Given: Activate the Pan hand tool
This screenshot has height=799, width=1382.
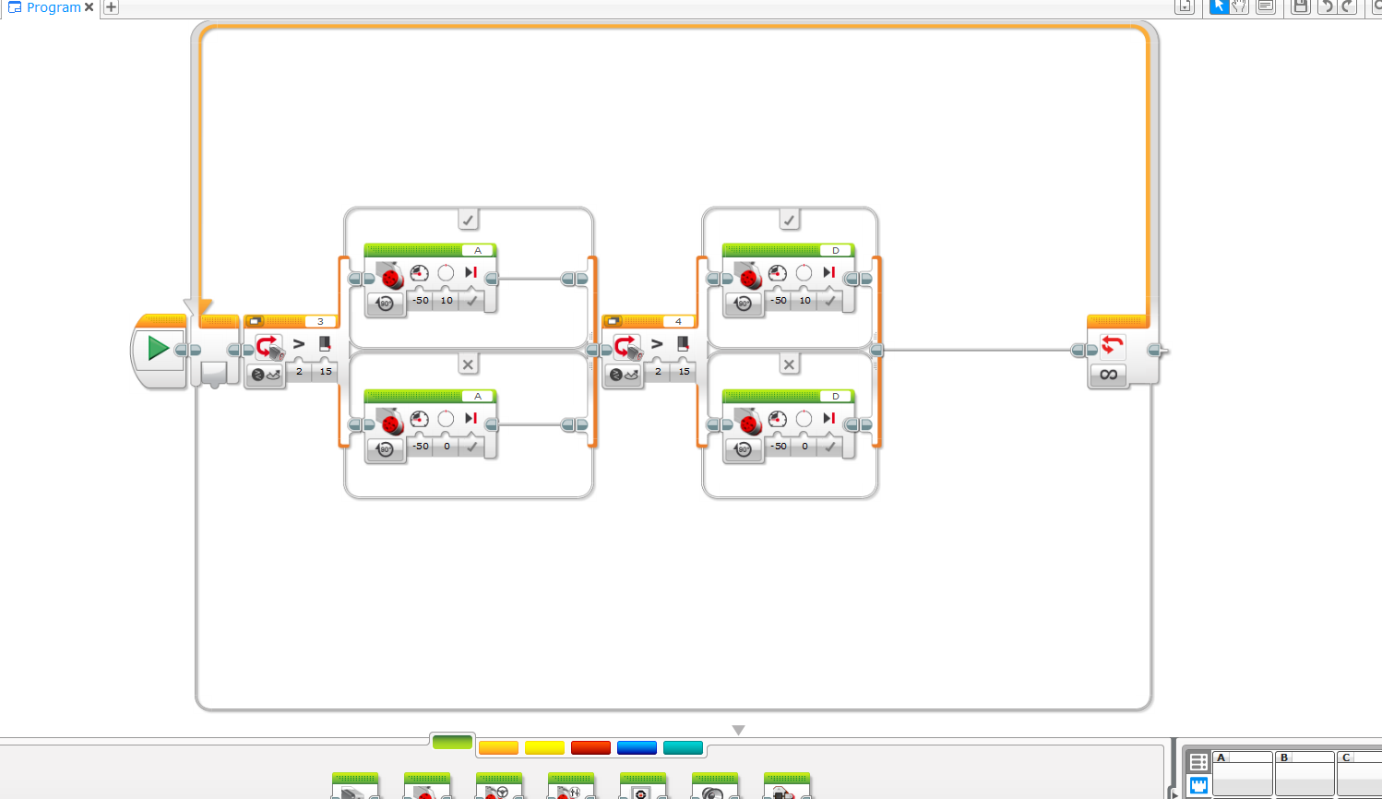Looking at the screenshot, I should click(x=1241, y=6).
